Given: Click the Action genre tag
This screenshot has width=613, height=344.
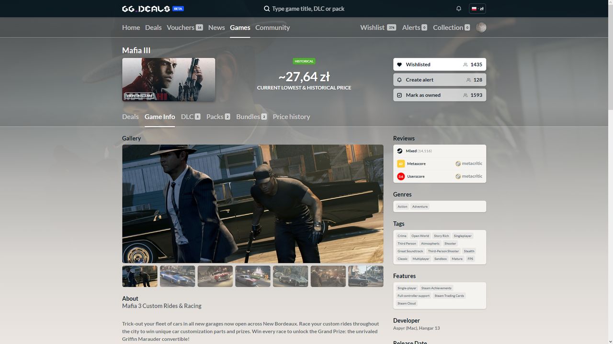Looking at the screenshot, I should [402, 206].
